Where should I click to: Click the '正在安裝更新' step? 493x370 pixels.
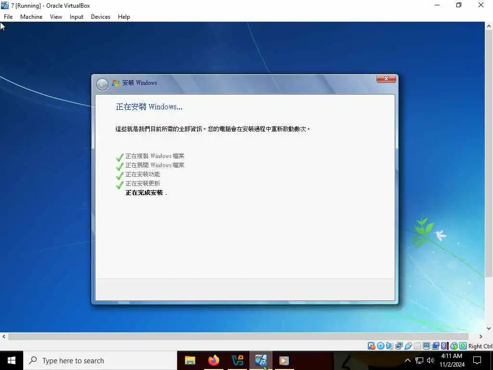click(143, 184)
